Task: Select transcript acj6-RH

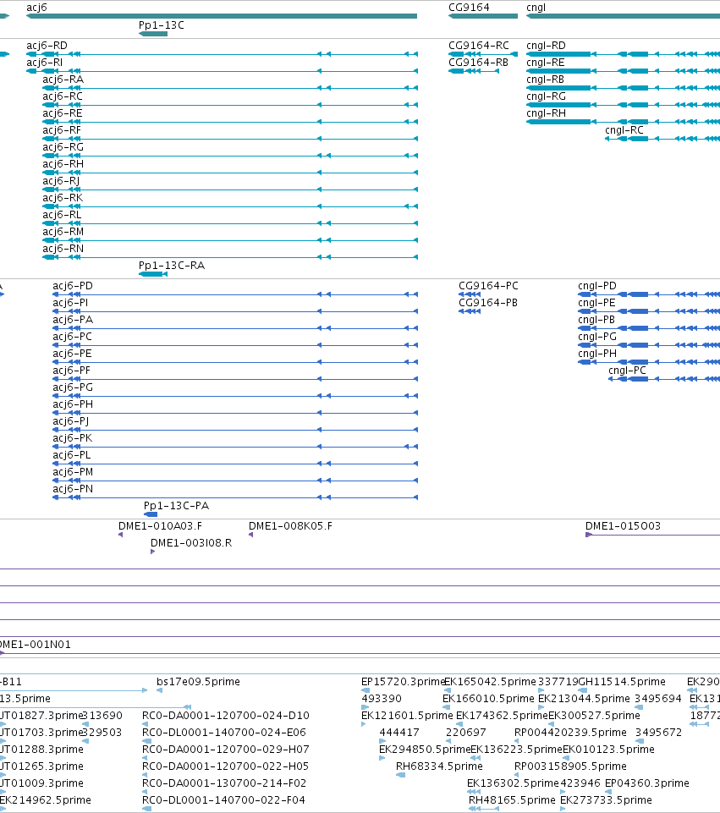Action: coord(63,164)
